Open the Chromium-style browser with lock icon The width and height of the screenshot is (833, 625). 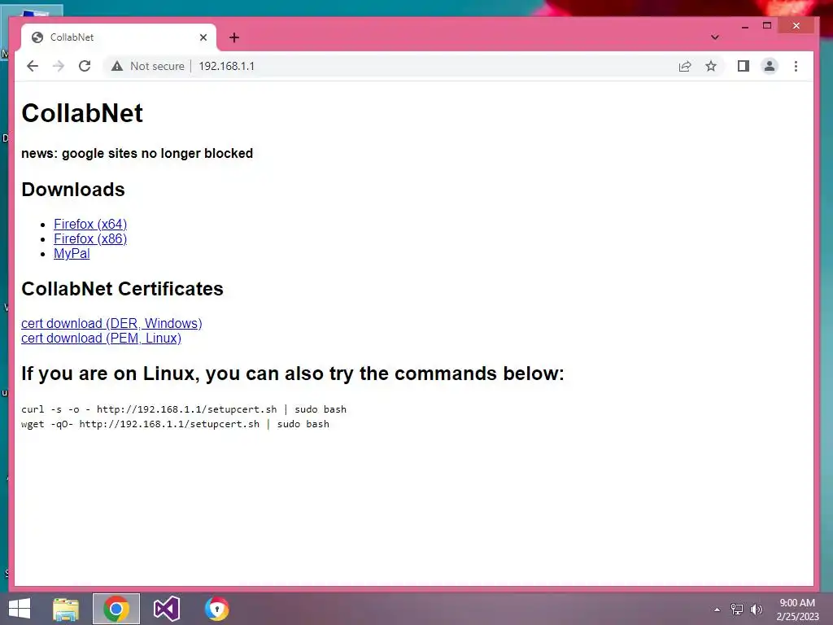216,609
